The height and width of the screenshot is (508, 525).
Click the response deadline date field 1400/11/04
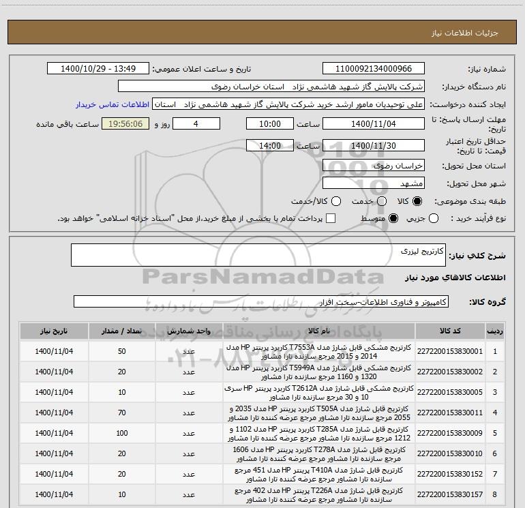click(x=374, y=124)
